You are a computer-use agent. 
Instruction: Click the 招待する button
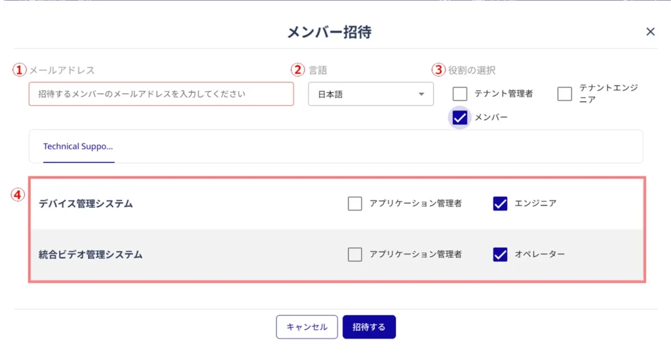tap(369, 327)
